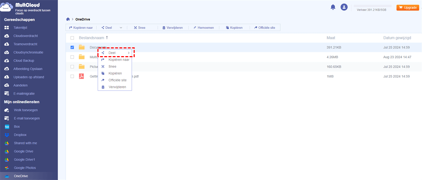Click the E-mailmigratie icon
Screen dimensions: 422x180
tap(7, 94)
